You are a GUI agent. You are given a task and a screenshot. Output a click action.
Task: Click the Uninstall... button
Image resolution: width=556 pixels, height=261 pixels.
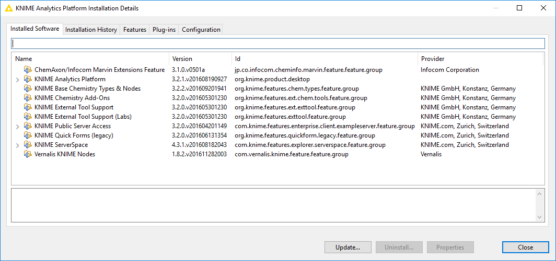(x=399, y=247)
